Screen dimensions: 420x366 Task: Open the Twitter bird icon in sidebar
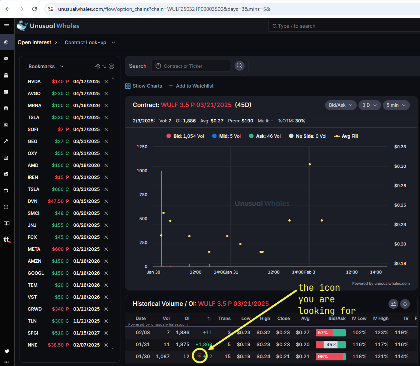click(7, 351)
